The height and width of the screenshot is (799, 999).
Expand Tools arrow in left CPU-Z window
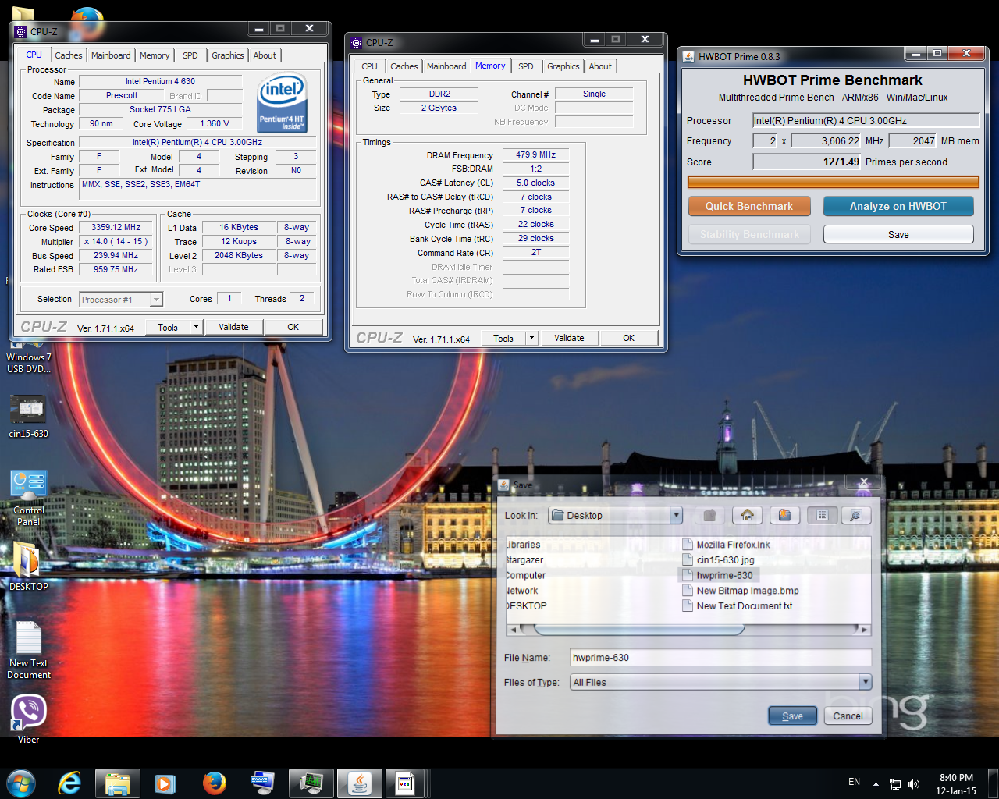[x=197, y=327]
